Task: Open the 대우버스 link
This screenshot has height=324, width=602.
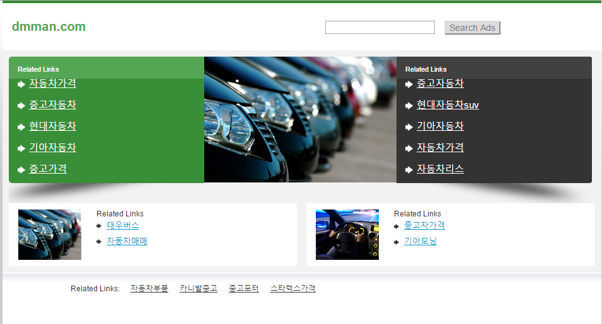Action: [123, 225]
